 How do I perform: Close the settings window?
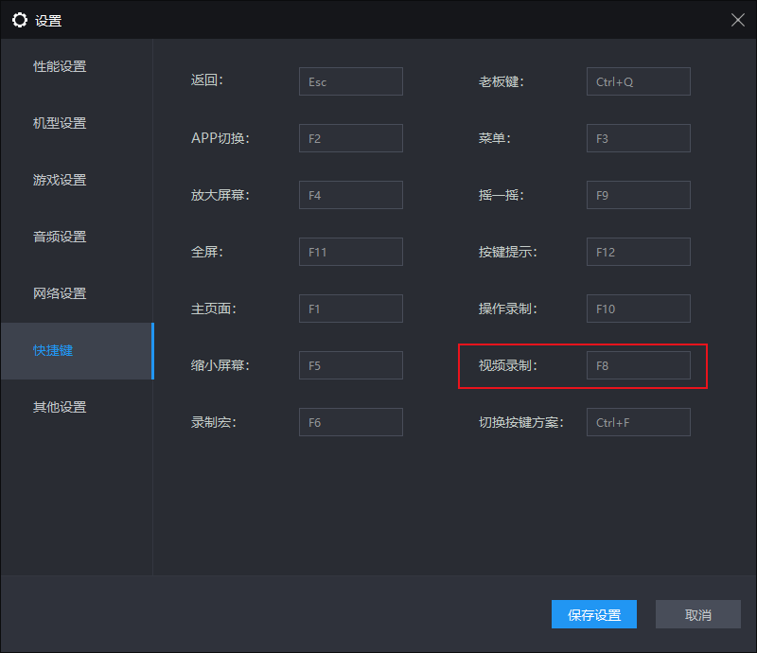coord(738,20)
